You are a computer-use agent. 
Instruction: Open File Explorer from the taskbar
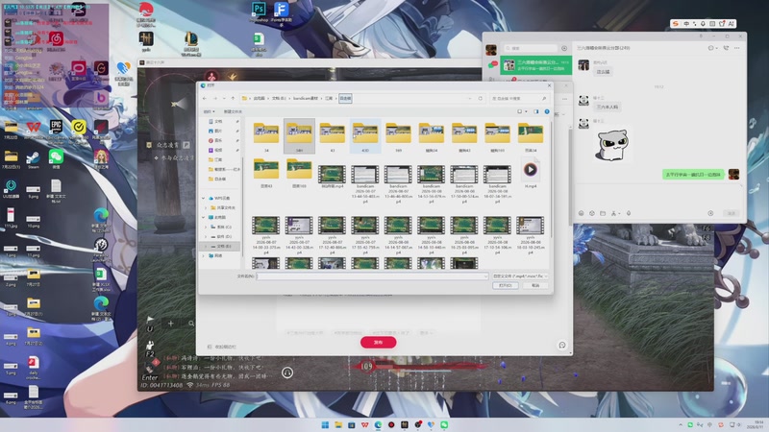(338, 424)
